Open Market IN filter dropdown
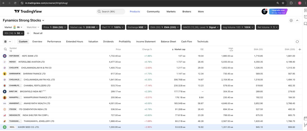 click(x=14, y=27)
